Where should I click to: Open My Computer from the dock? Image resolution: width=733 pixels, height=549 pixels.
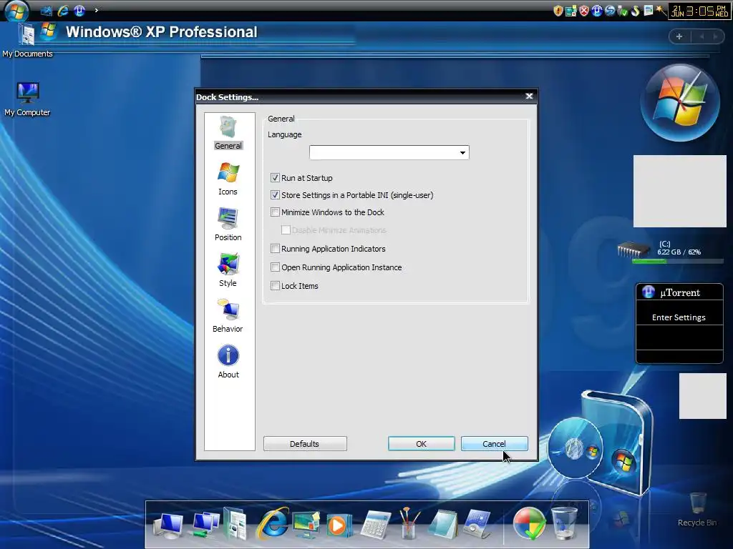[x=168, y=525]
